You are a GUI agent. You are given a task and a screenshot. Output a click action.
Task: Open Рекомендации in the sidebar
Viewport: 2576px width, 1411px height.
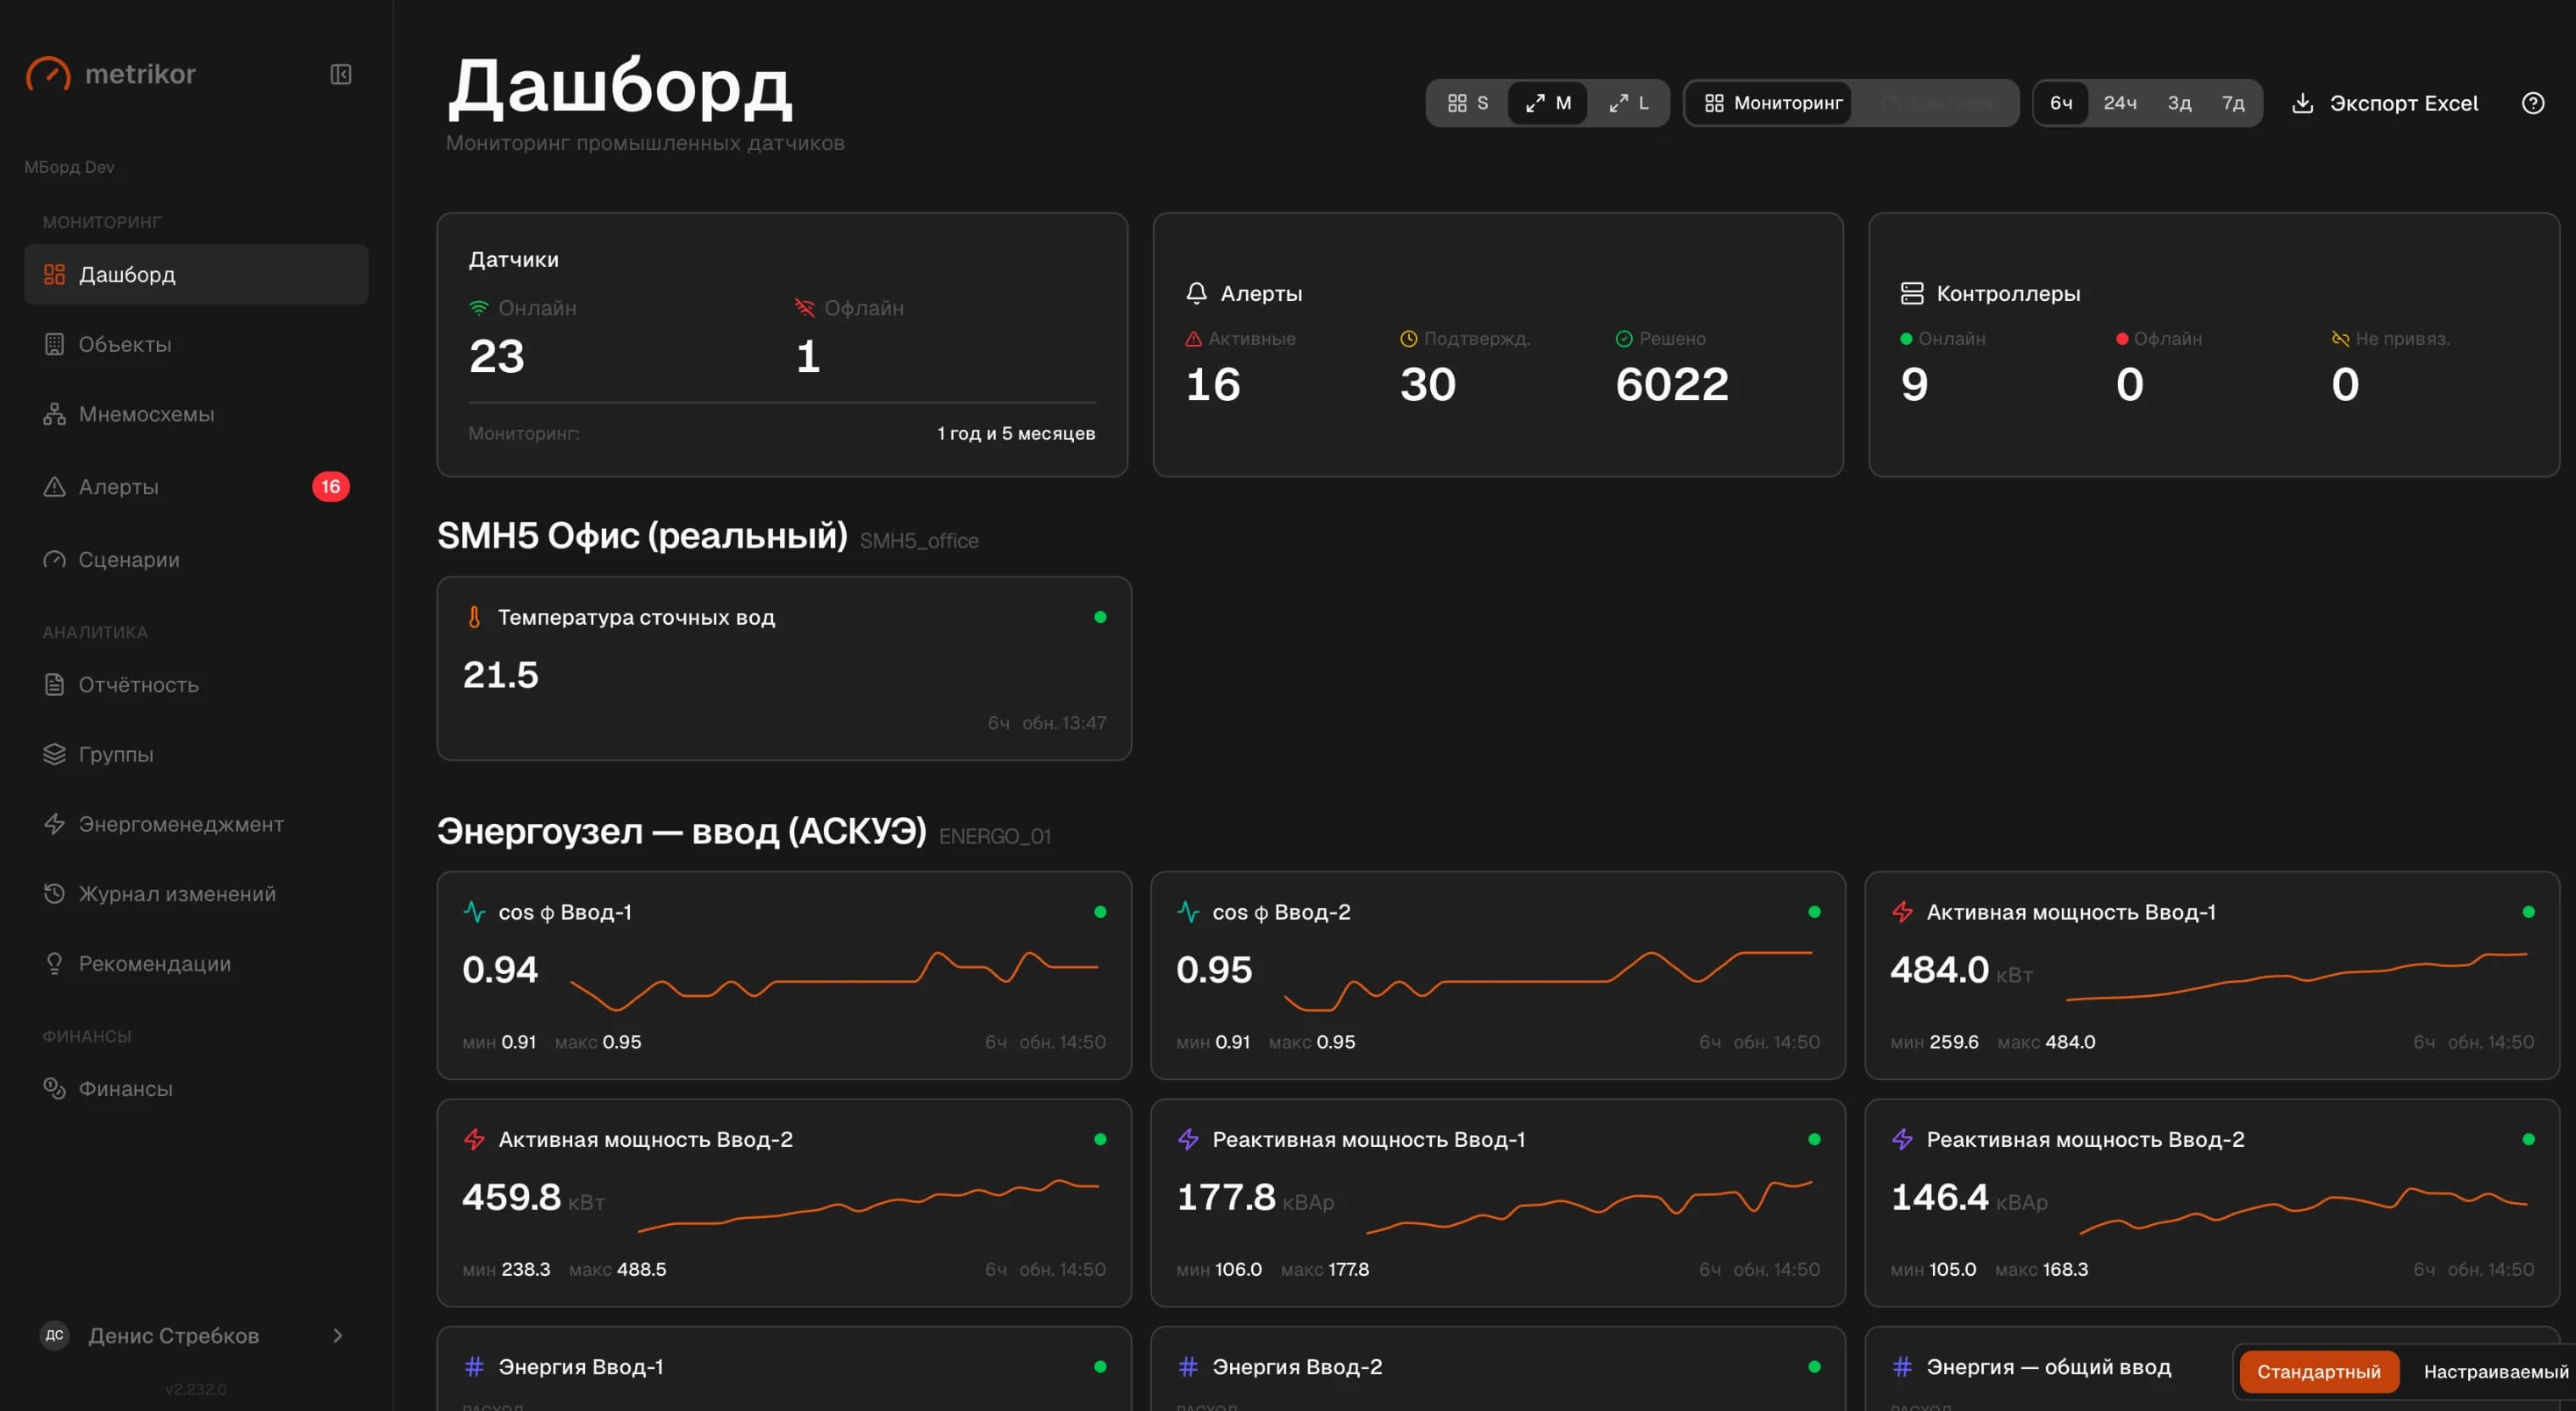196,964
